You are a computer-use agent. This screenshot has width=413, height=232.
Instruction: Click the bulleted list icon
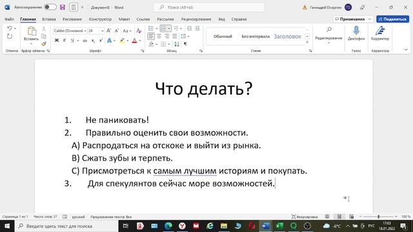coord(150,28)
